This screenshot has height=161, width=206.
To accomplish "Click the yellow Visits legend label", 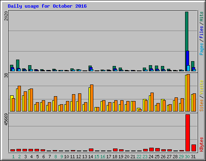I will (x=201, y=88).
